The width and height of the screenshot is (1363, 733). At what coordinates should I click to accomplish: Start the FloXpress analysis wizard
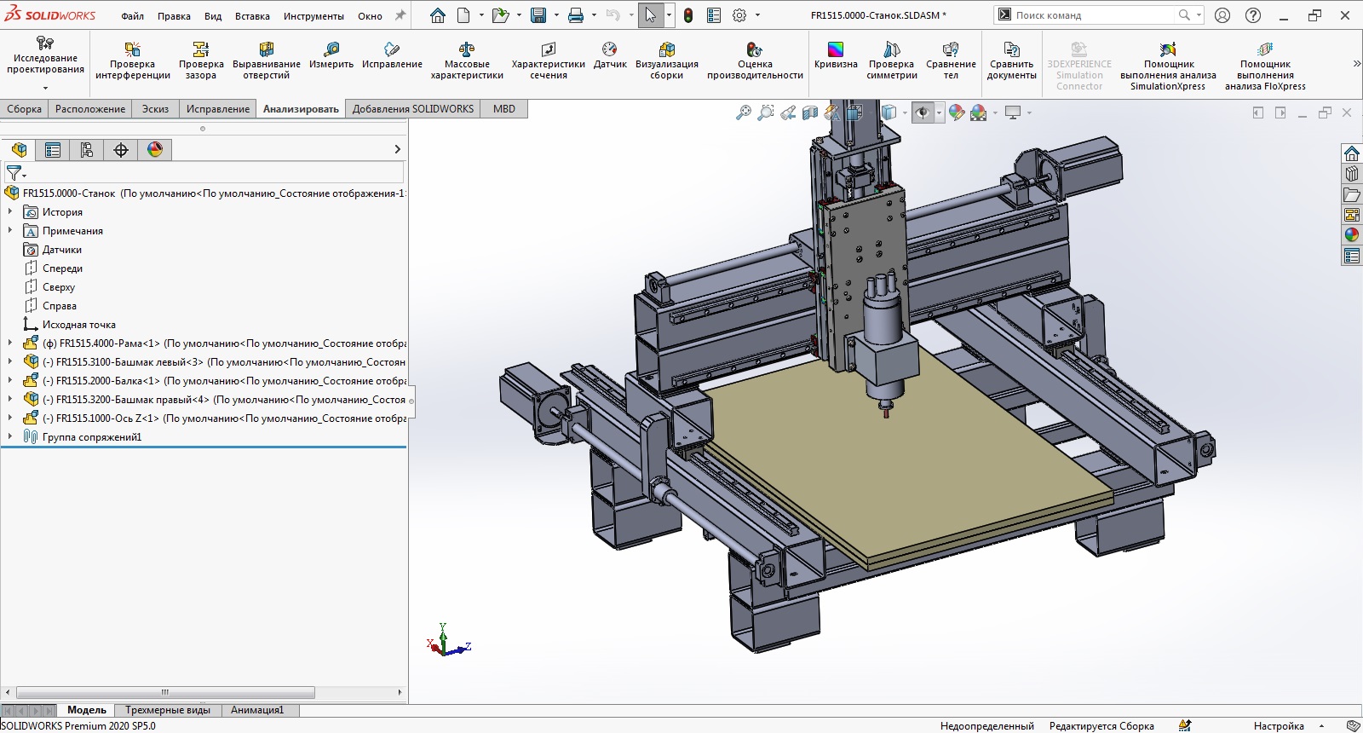point(1265,66)
